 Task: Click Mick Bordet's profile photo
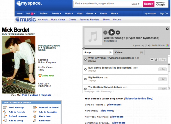pos(19,65)
